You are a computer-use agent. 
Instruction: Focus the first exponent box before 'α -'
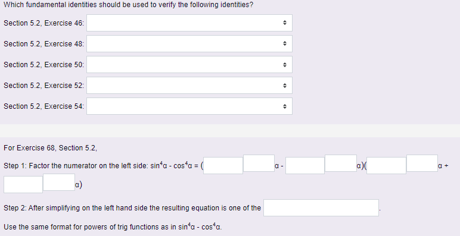click(x=259, y=163)
